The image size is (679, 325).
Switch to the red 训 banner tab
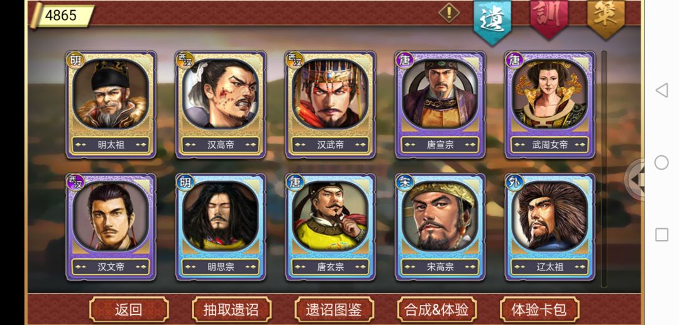(549, 18)
